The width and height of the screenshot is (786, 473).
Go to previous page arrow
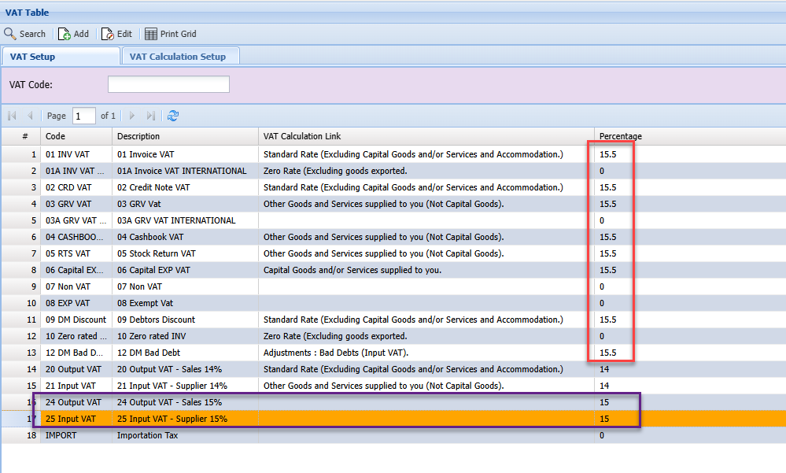pos(31,116)
